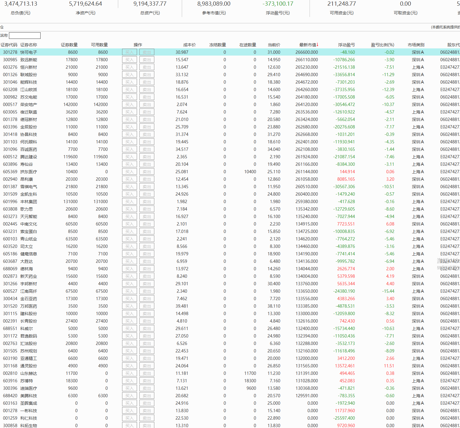Image resolution: width=460 pixels, height=428 pixels.
Task: Click 浮动盈亏 total -373,100.17
Action: tap(278, 4)
